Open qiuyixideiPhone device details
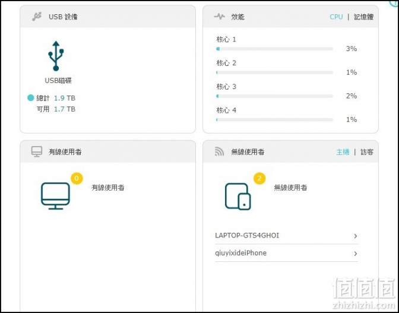 [286, 253]
